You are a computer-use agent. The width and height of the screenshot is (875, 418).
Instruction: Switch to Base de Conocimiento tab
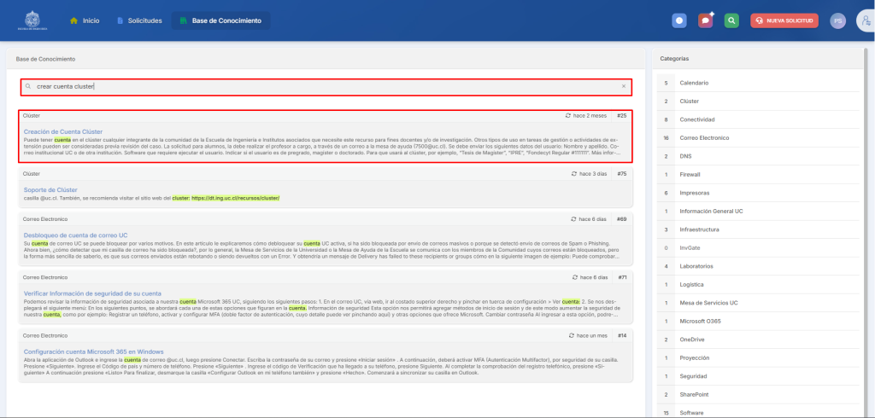click(x=220, y=20)
